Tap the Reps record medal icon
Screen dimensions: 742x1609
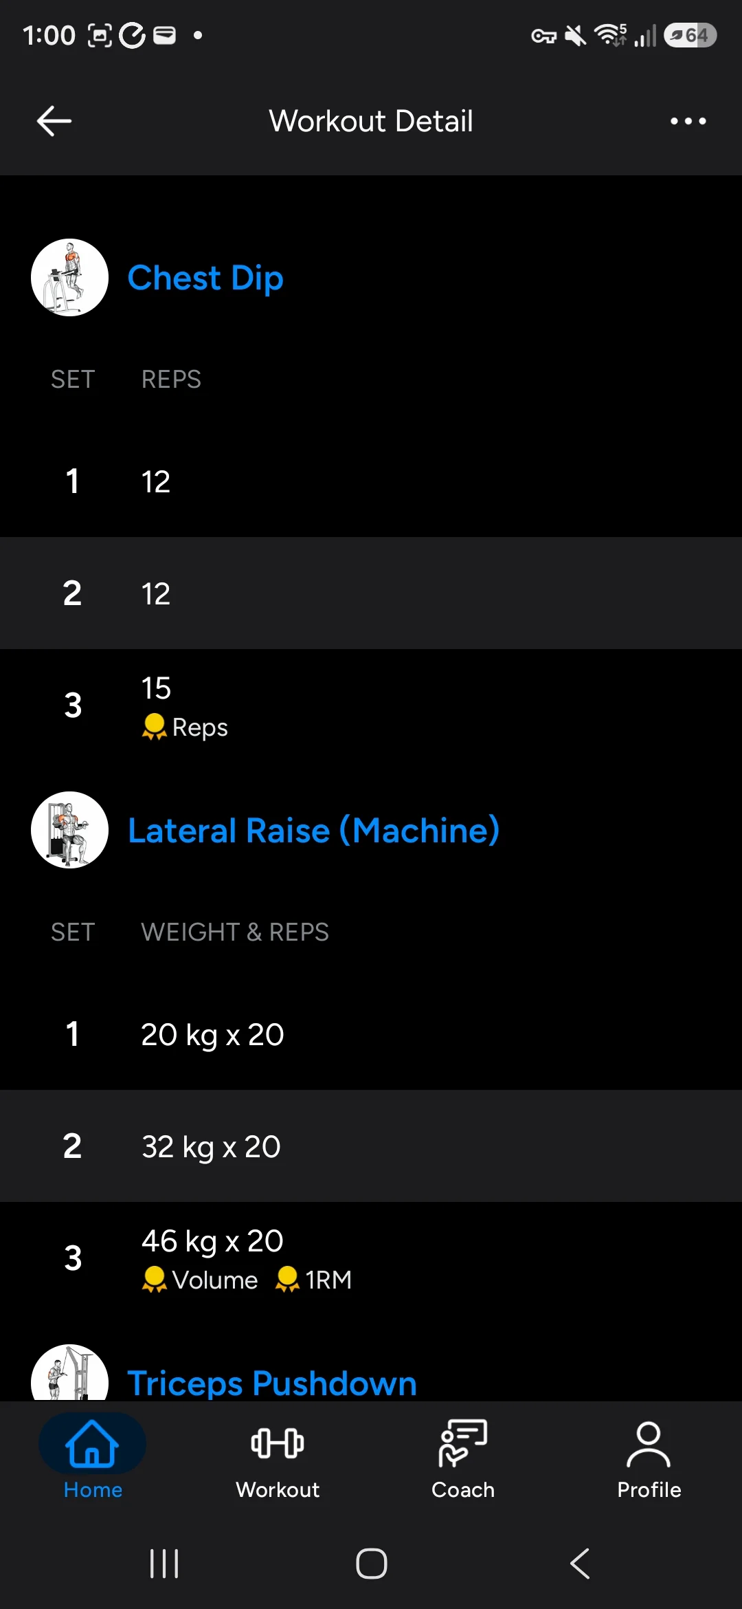[x=154, y=727]
